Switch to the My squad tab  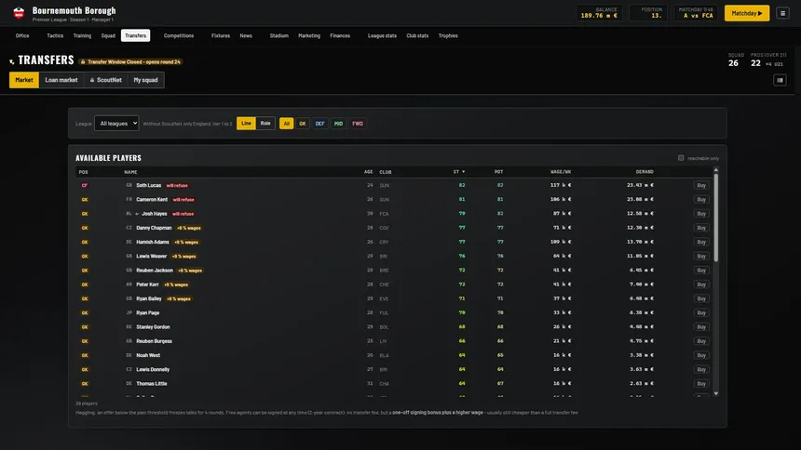click(x=145, y=80)
